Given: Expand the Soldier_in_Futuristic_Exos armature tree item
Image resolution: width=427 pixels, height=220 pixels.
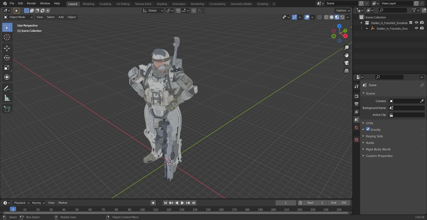Looking at the screenshot, I should point(367,28).
